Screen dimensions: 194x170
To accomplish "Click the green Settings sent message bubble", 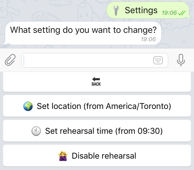I will [148, 10].
